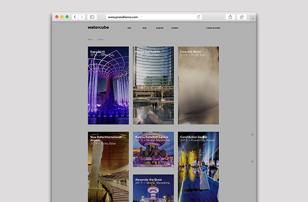The image size is (308, 202).
Task: Show all tabs overview button
Action: point(242,17)
